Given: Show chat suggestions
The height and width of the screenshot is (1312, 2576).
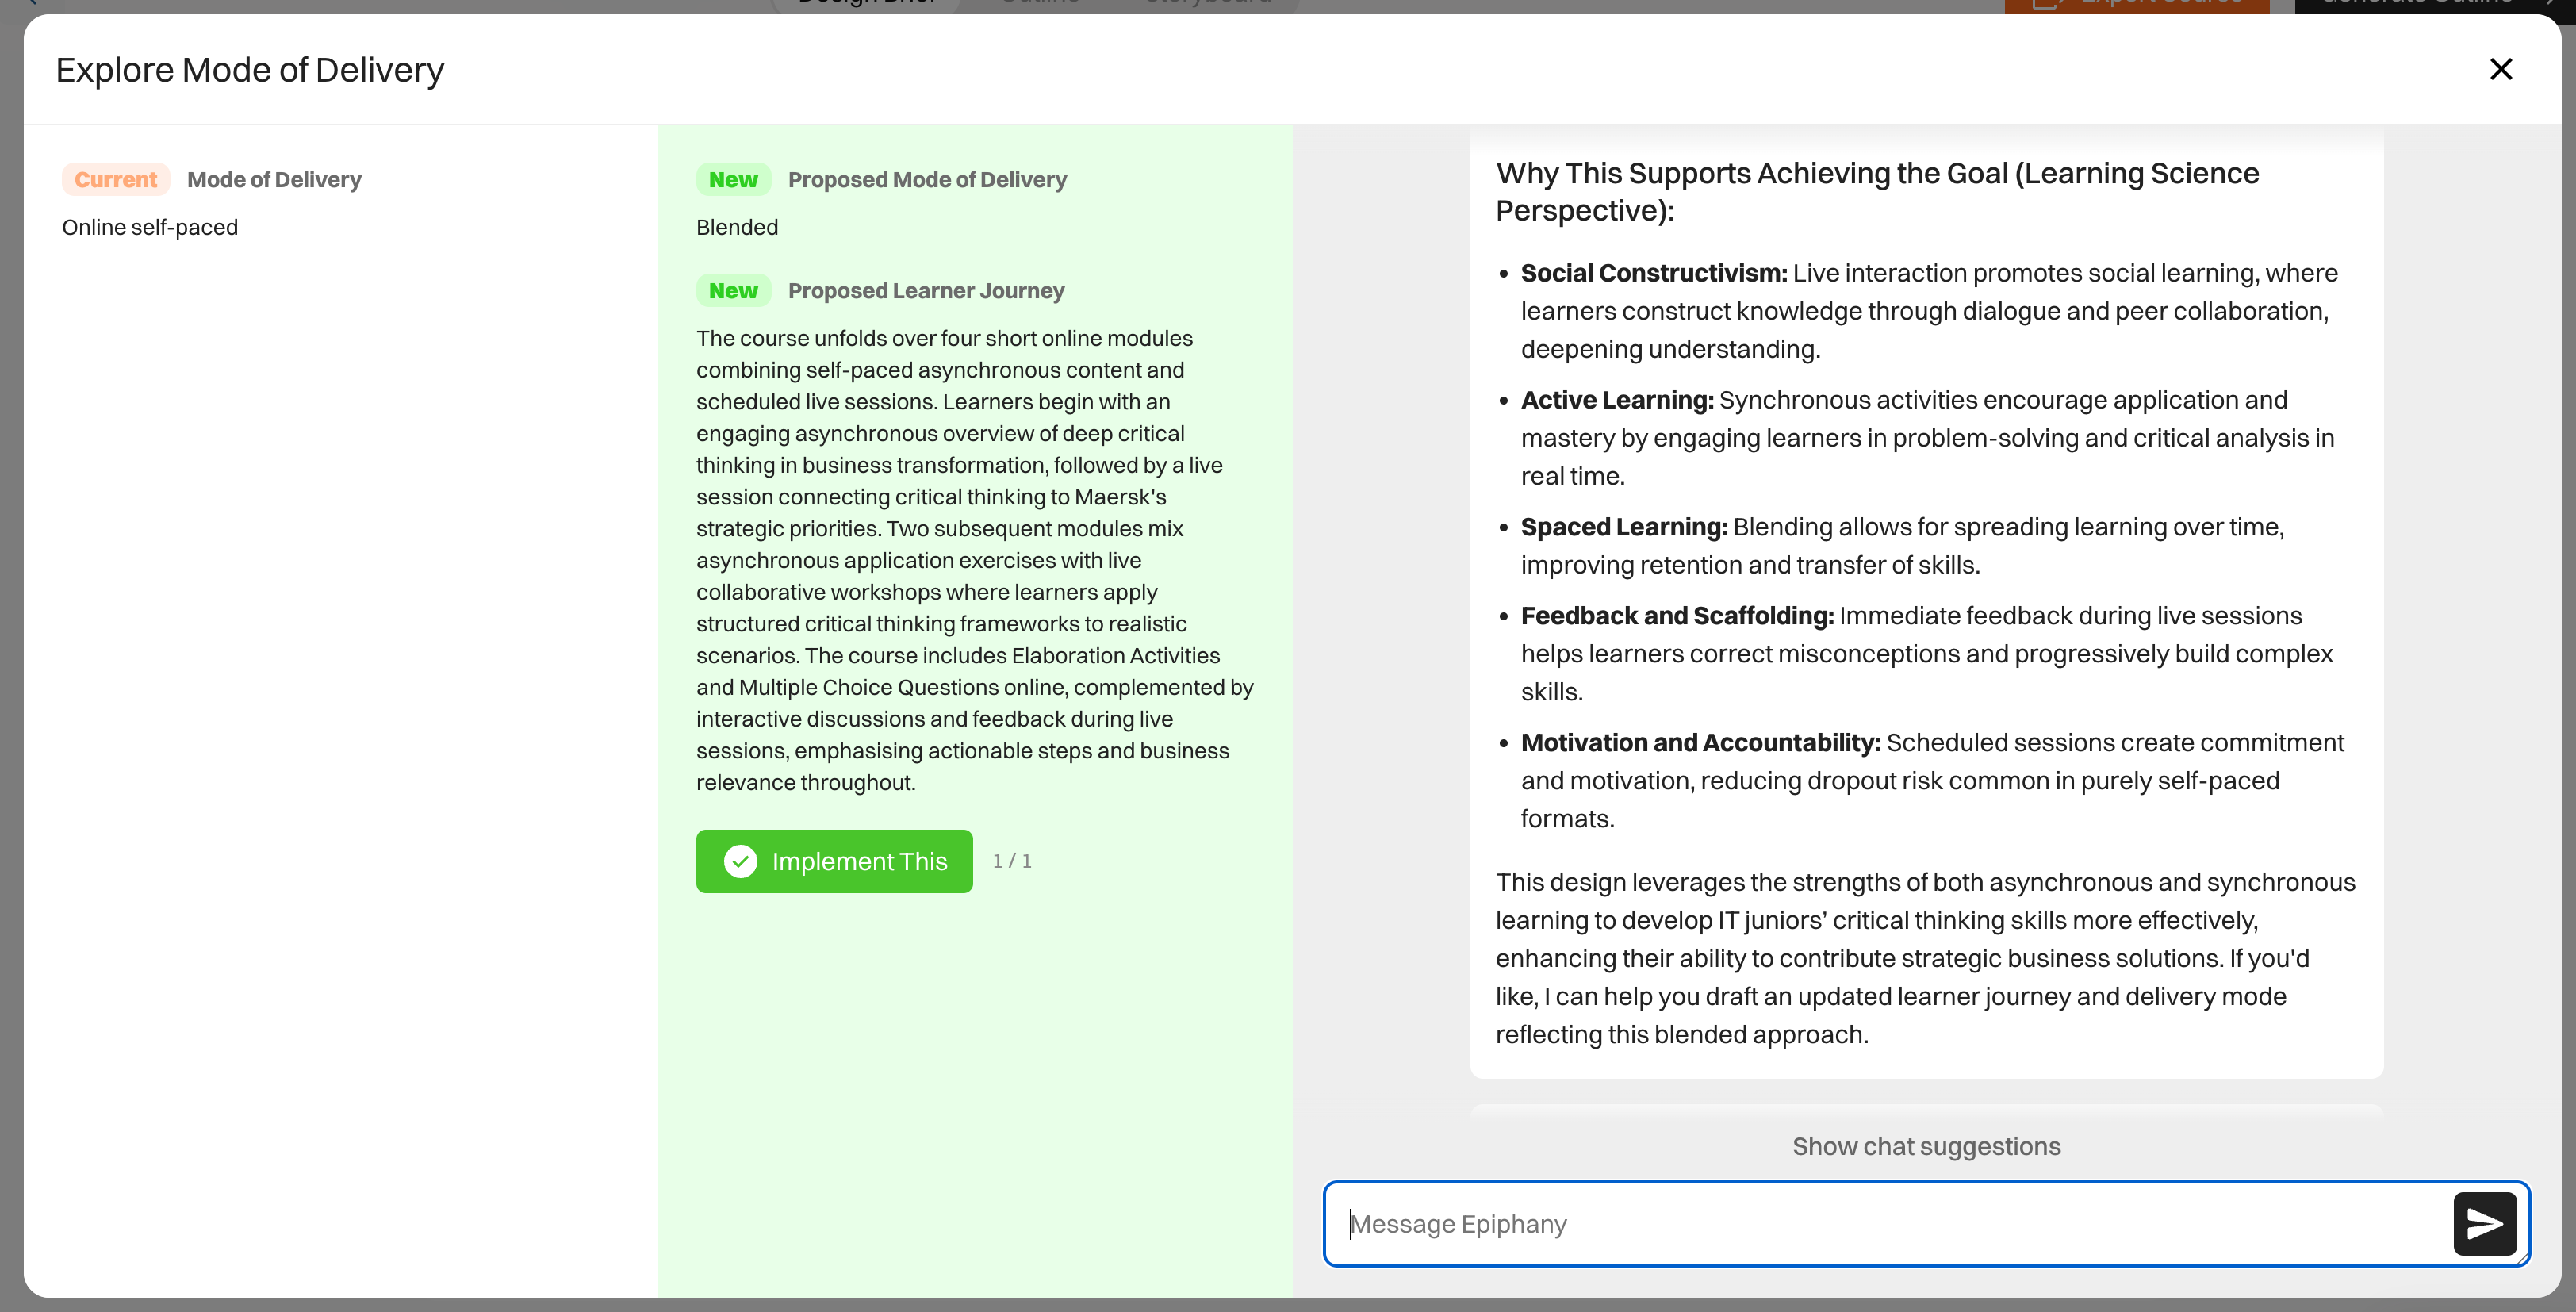Looking at the screenshot, I should [1926, 1146].
